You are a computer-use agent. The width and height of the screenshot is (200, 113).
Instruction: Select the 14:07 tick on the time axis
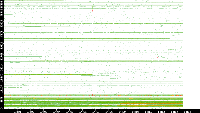point(96,111)
